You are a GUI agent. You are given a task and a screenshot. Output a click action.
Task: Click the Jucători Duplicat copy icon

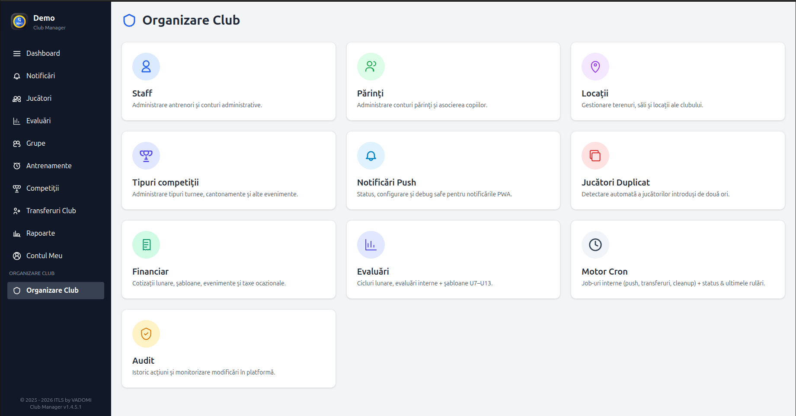coord(595,156)
